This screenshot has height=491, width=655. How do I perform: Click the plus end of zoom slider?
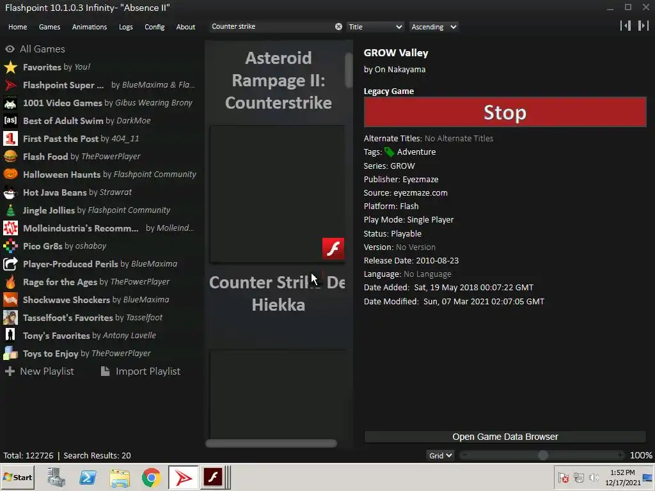tap(620, 455)
